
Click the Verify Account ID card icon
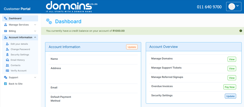7,71
